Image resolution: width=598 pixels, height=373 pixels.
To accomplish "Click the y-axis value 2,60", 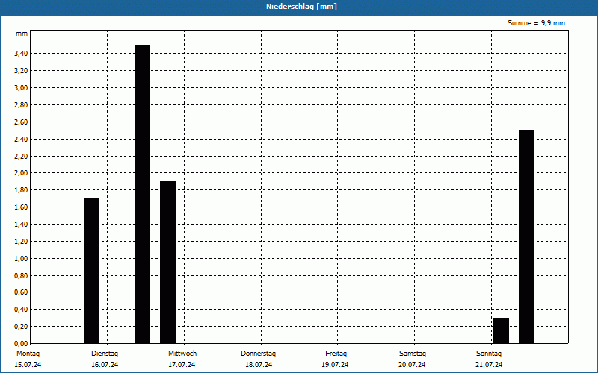I will [x=21, y=122].
